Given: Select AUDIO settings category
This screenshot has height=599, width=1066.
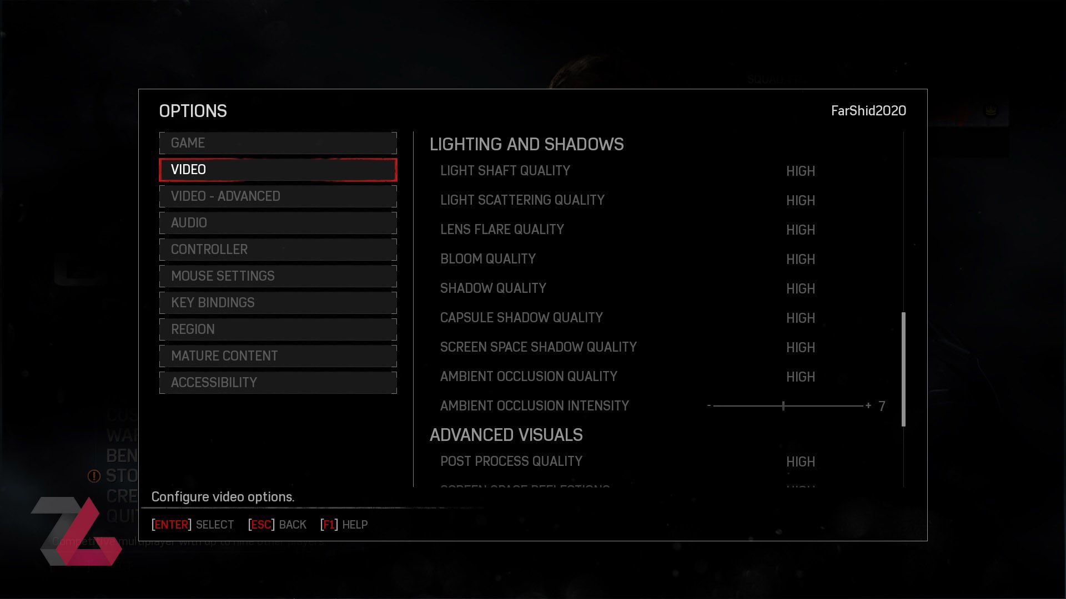Looking at the screenshot, I should 278,222.
